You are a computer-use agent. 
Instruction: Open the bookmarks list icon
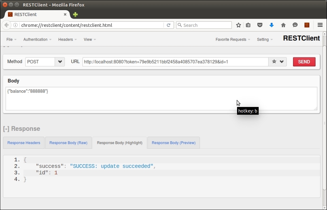[x=248, y=25]
